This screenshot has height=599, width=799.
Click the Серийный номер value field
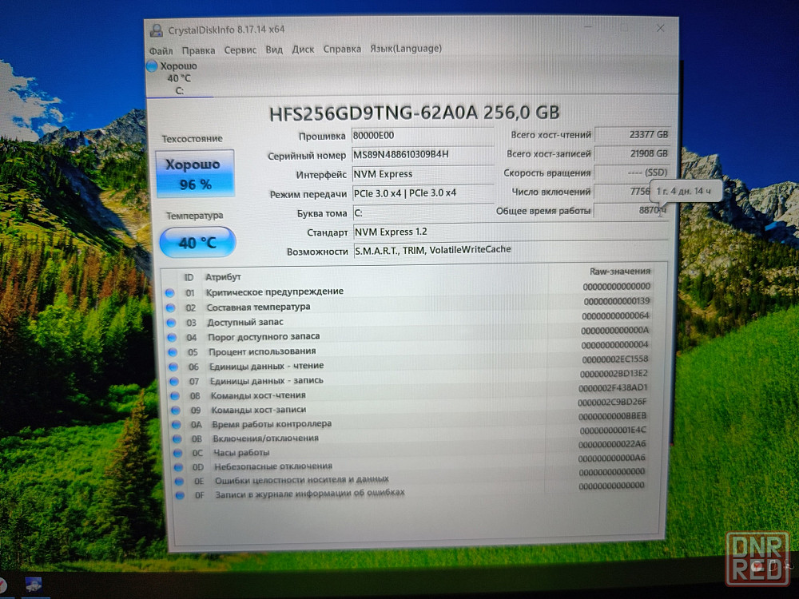(423, 154)
